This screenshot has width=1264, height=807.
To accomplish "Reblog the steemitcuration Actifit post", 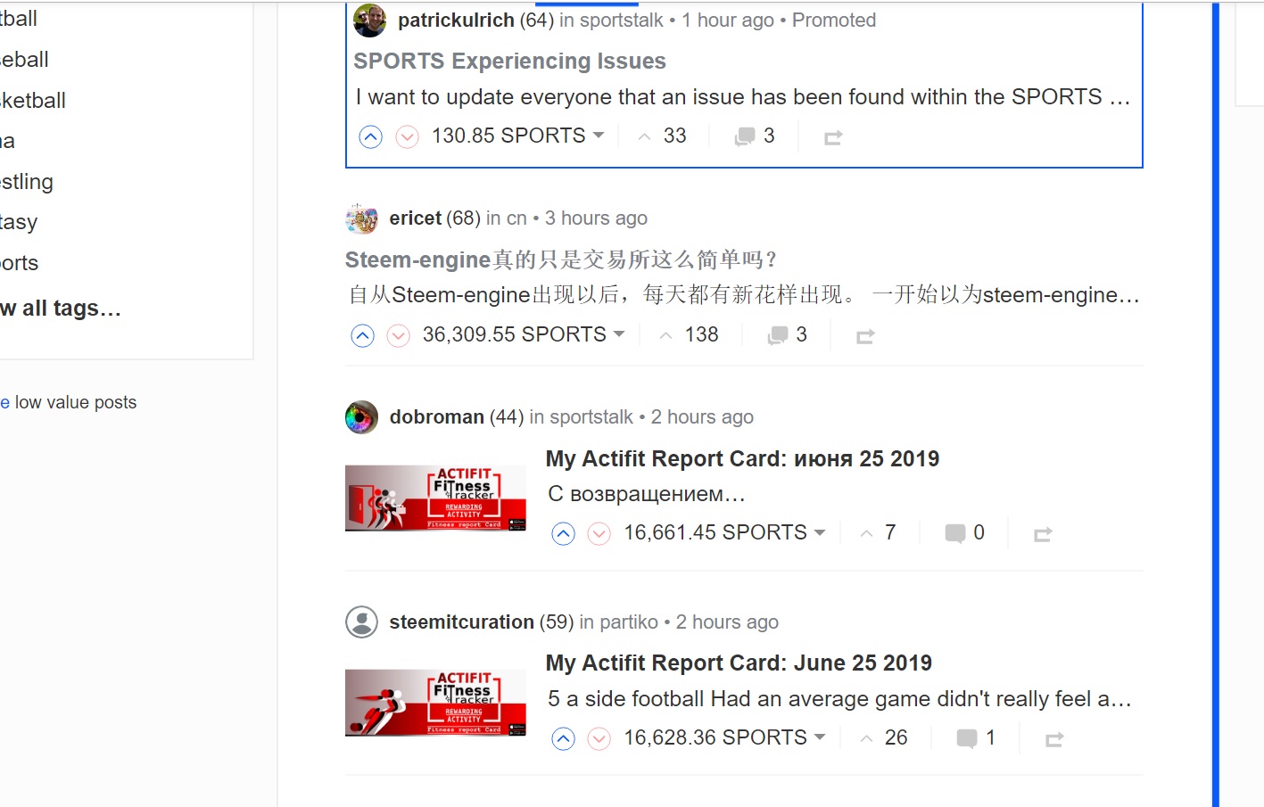I will (x=1054, y=739).
